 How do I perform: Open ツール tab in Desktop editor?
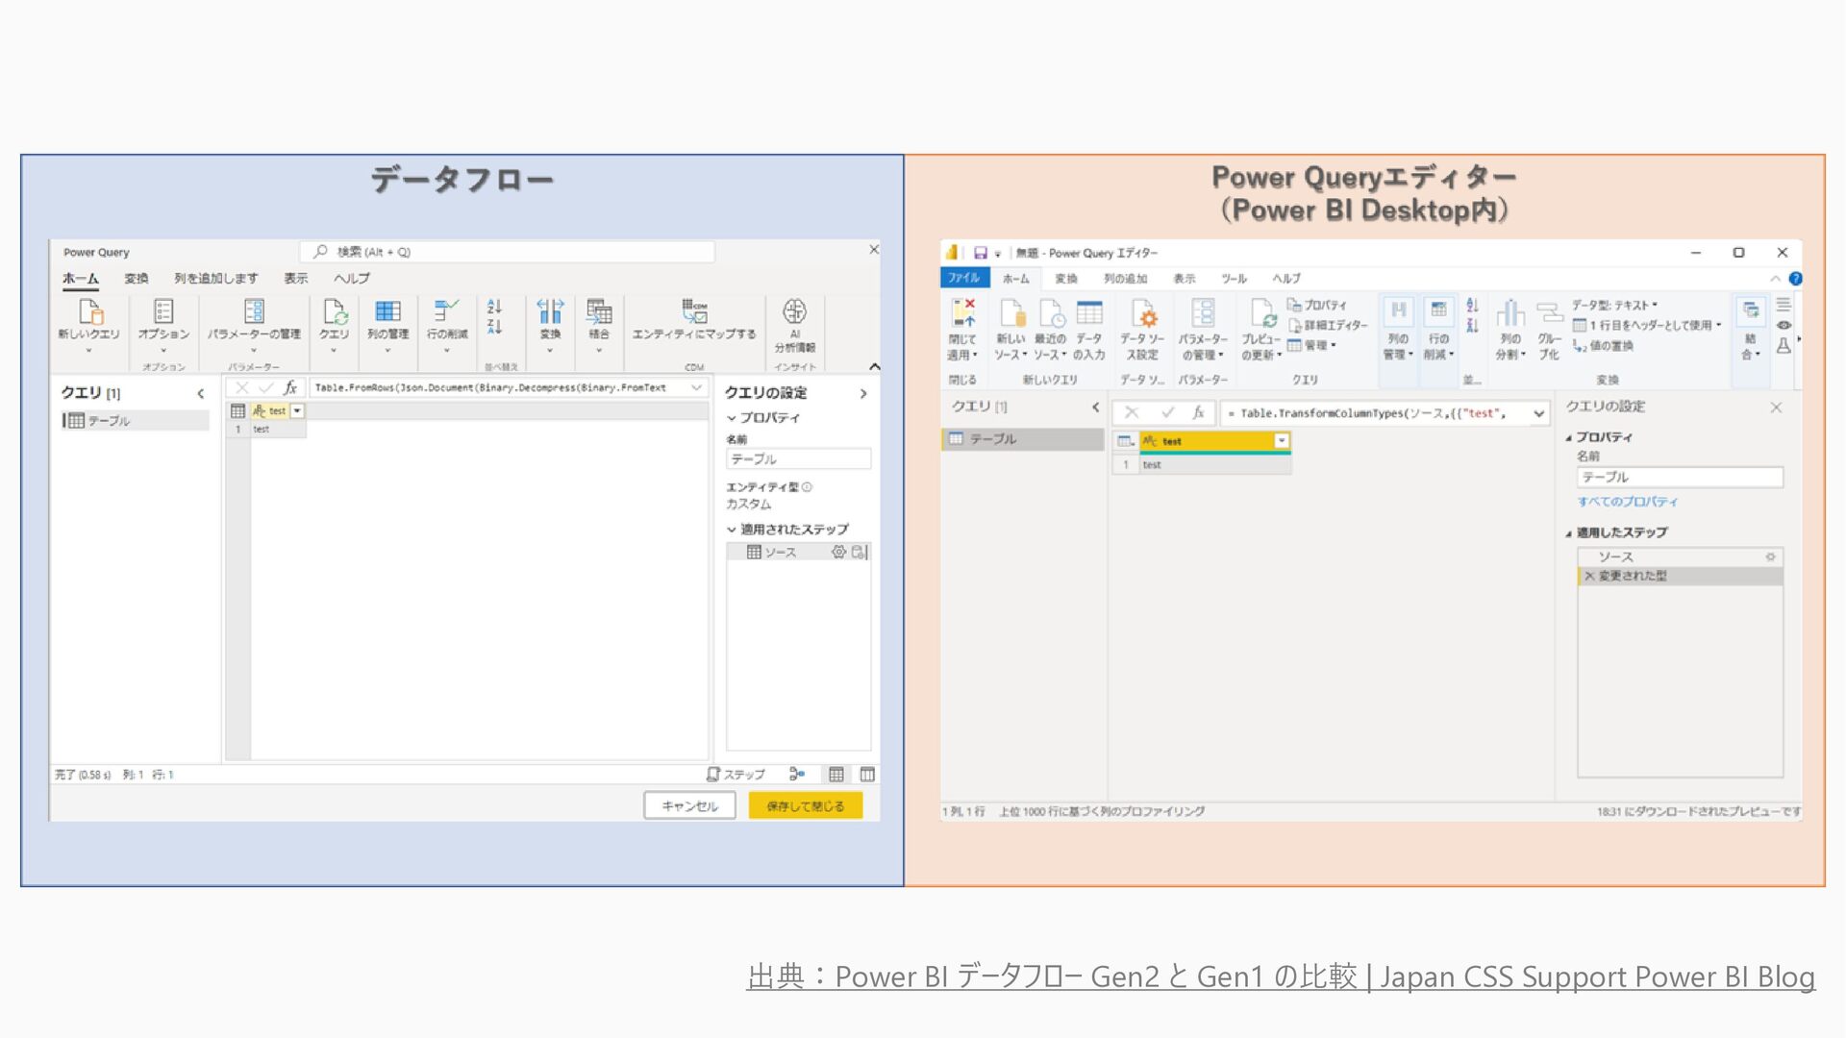(1235, 279)
